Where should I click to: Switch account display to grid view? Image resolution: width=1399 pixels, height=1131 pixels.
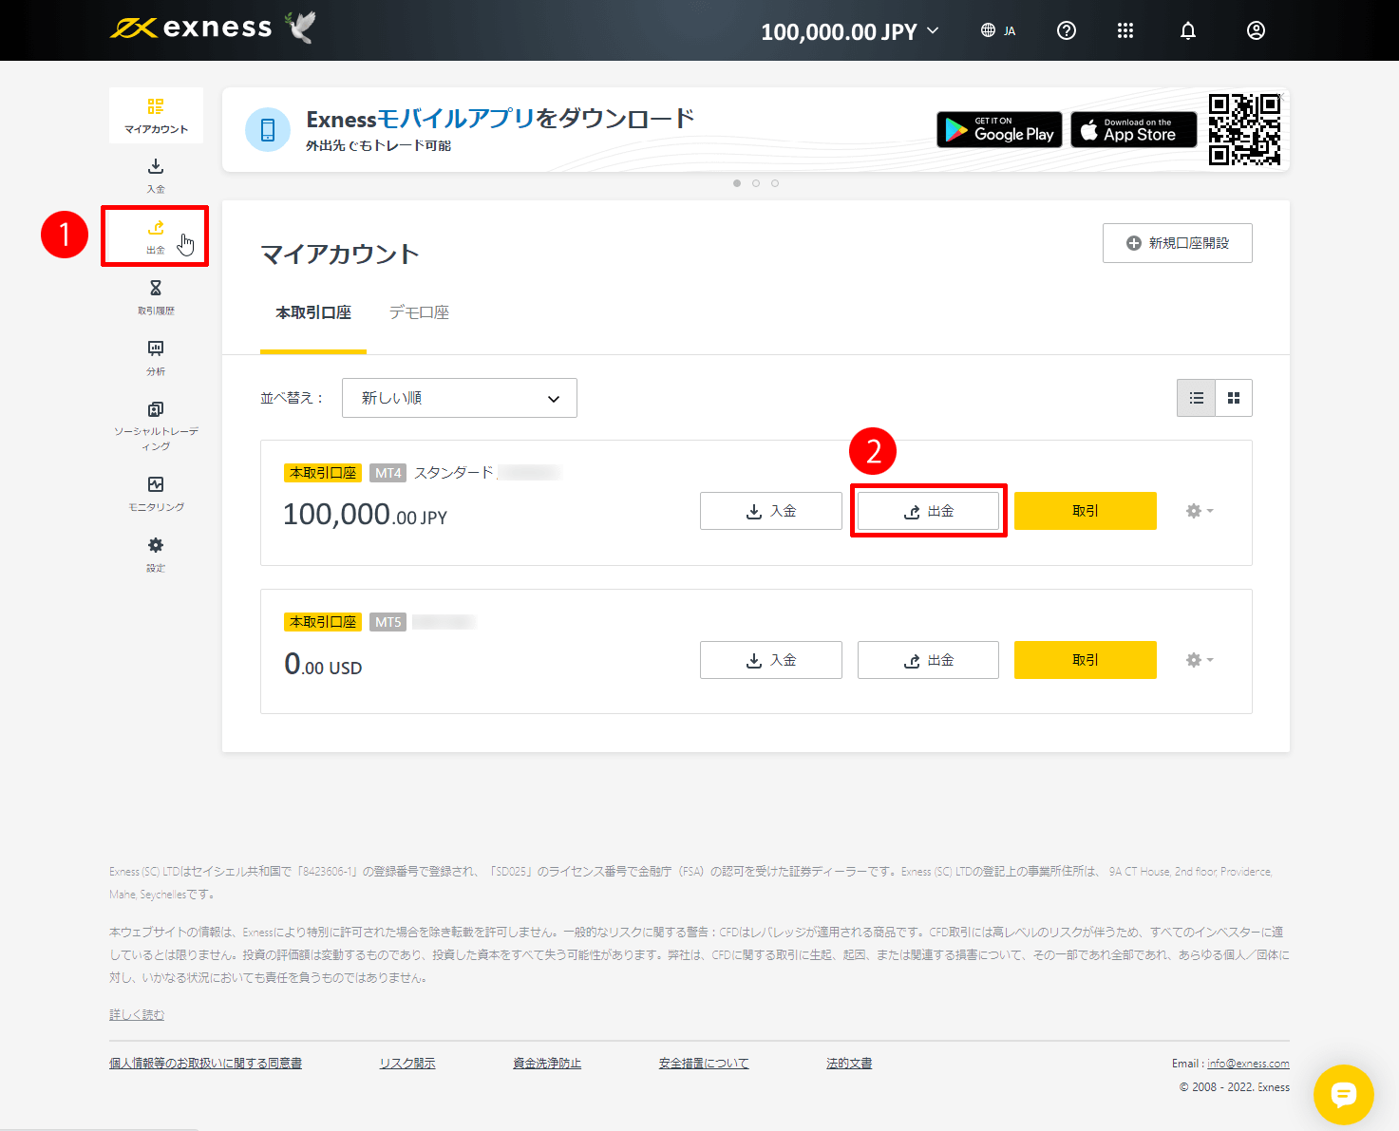pos(1233,397)
